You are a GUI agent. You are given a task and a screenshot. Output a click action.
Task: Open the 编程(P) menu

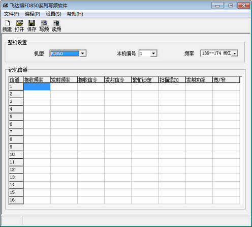pyautogui.click(x=33, y=14)
